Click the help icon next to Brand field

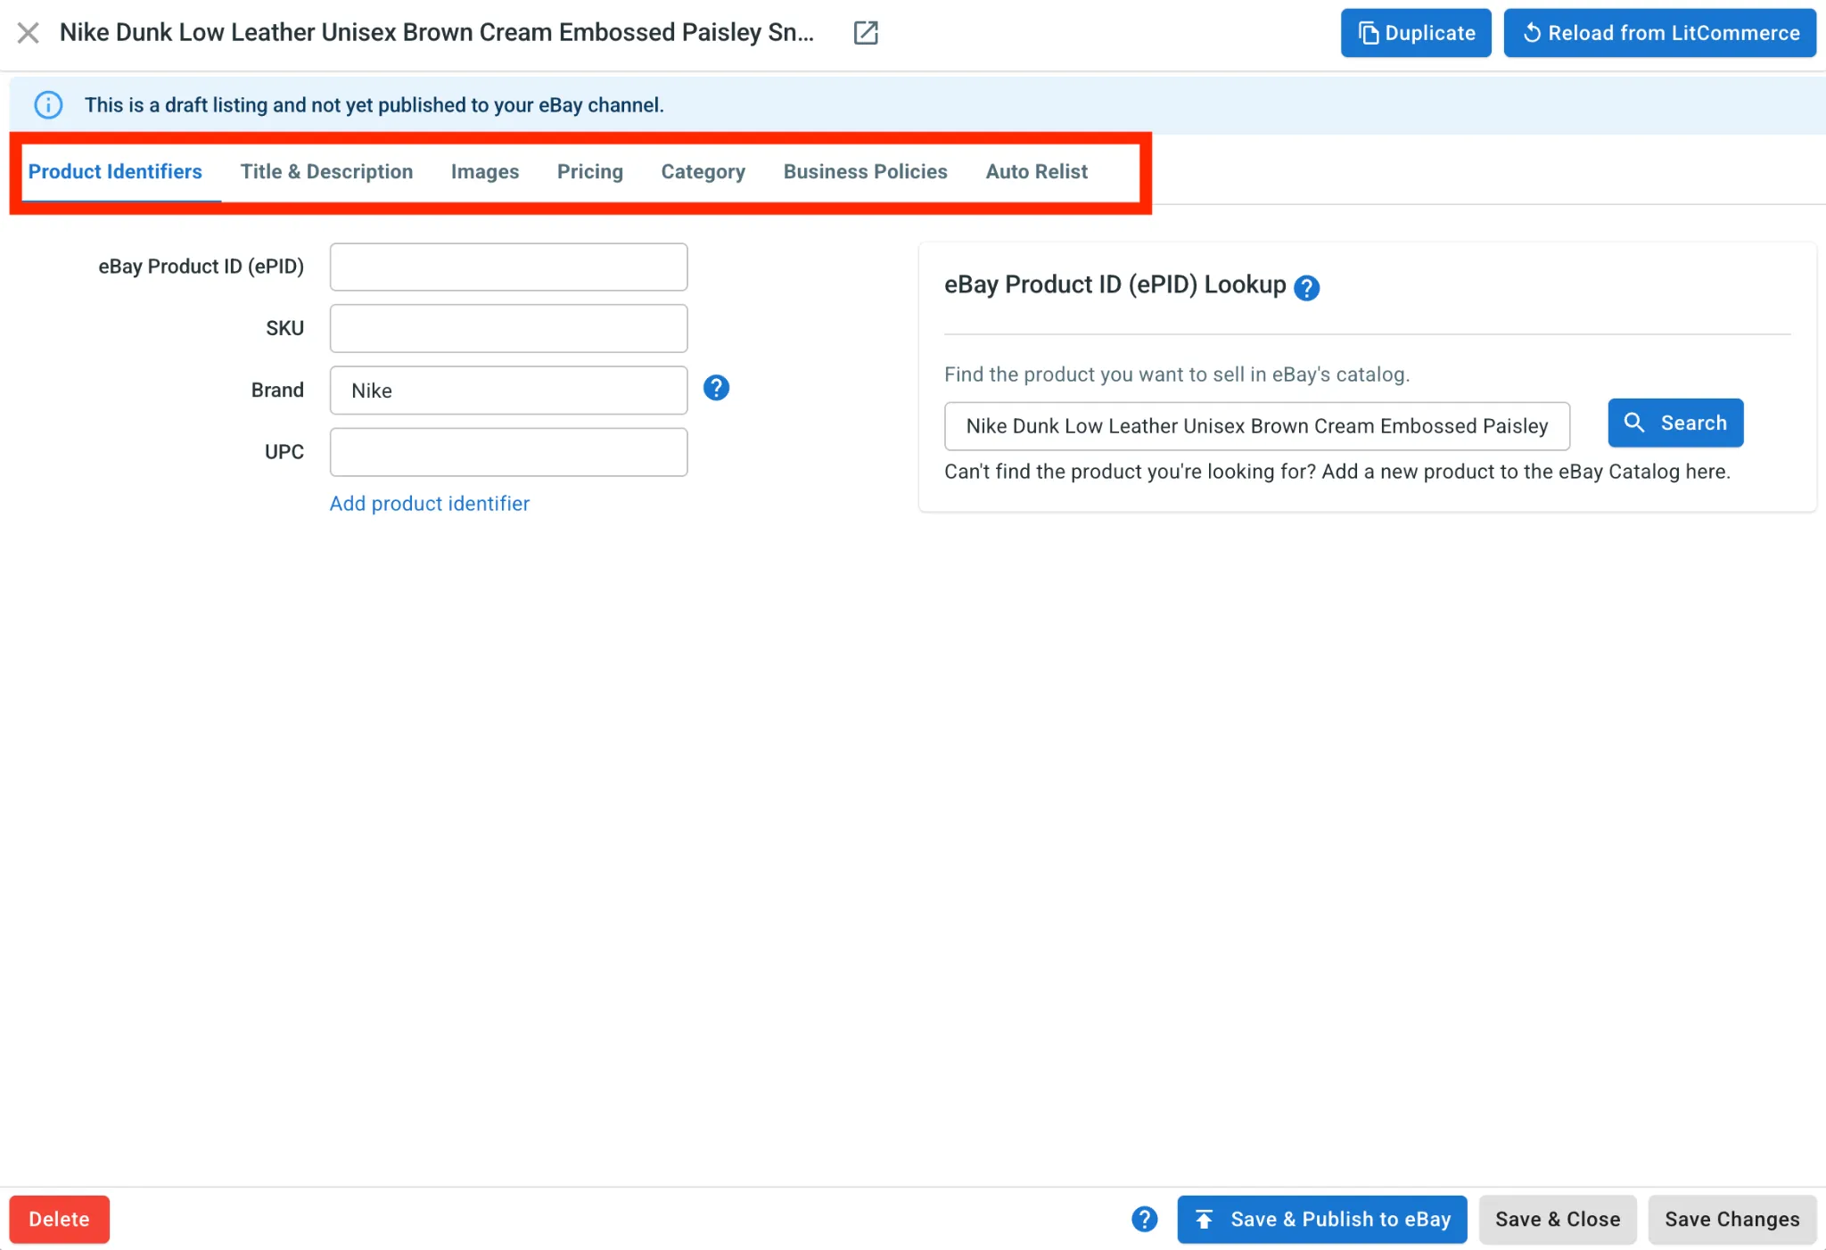click(x=716, y=388)
